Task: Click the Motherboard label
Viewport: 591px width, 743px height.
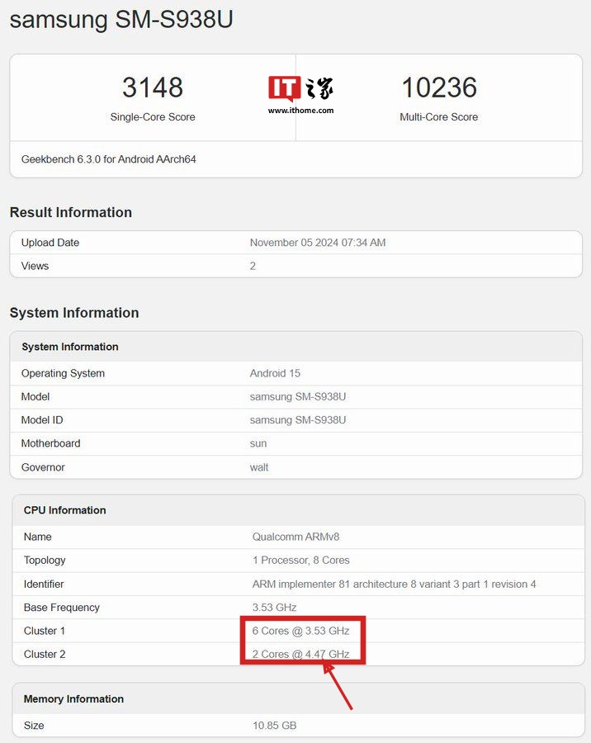Action: pos(50,443)
